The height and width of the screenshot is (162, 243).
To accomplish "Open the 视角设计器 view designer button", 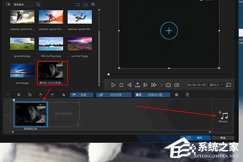I will tap(152, 94).
